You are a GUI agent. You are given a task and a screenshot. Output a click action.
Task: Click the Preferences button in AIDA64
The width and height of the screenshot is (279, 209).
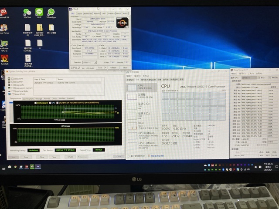82,157
